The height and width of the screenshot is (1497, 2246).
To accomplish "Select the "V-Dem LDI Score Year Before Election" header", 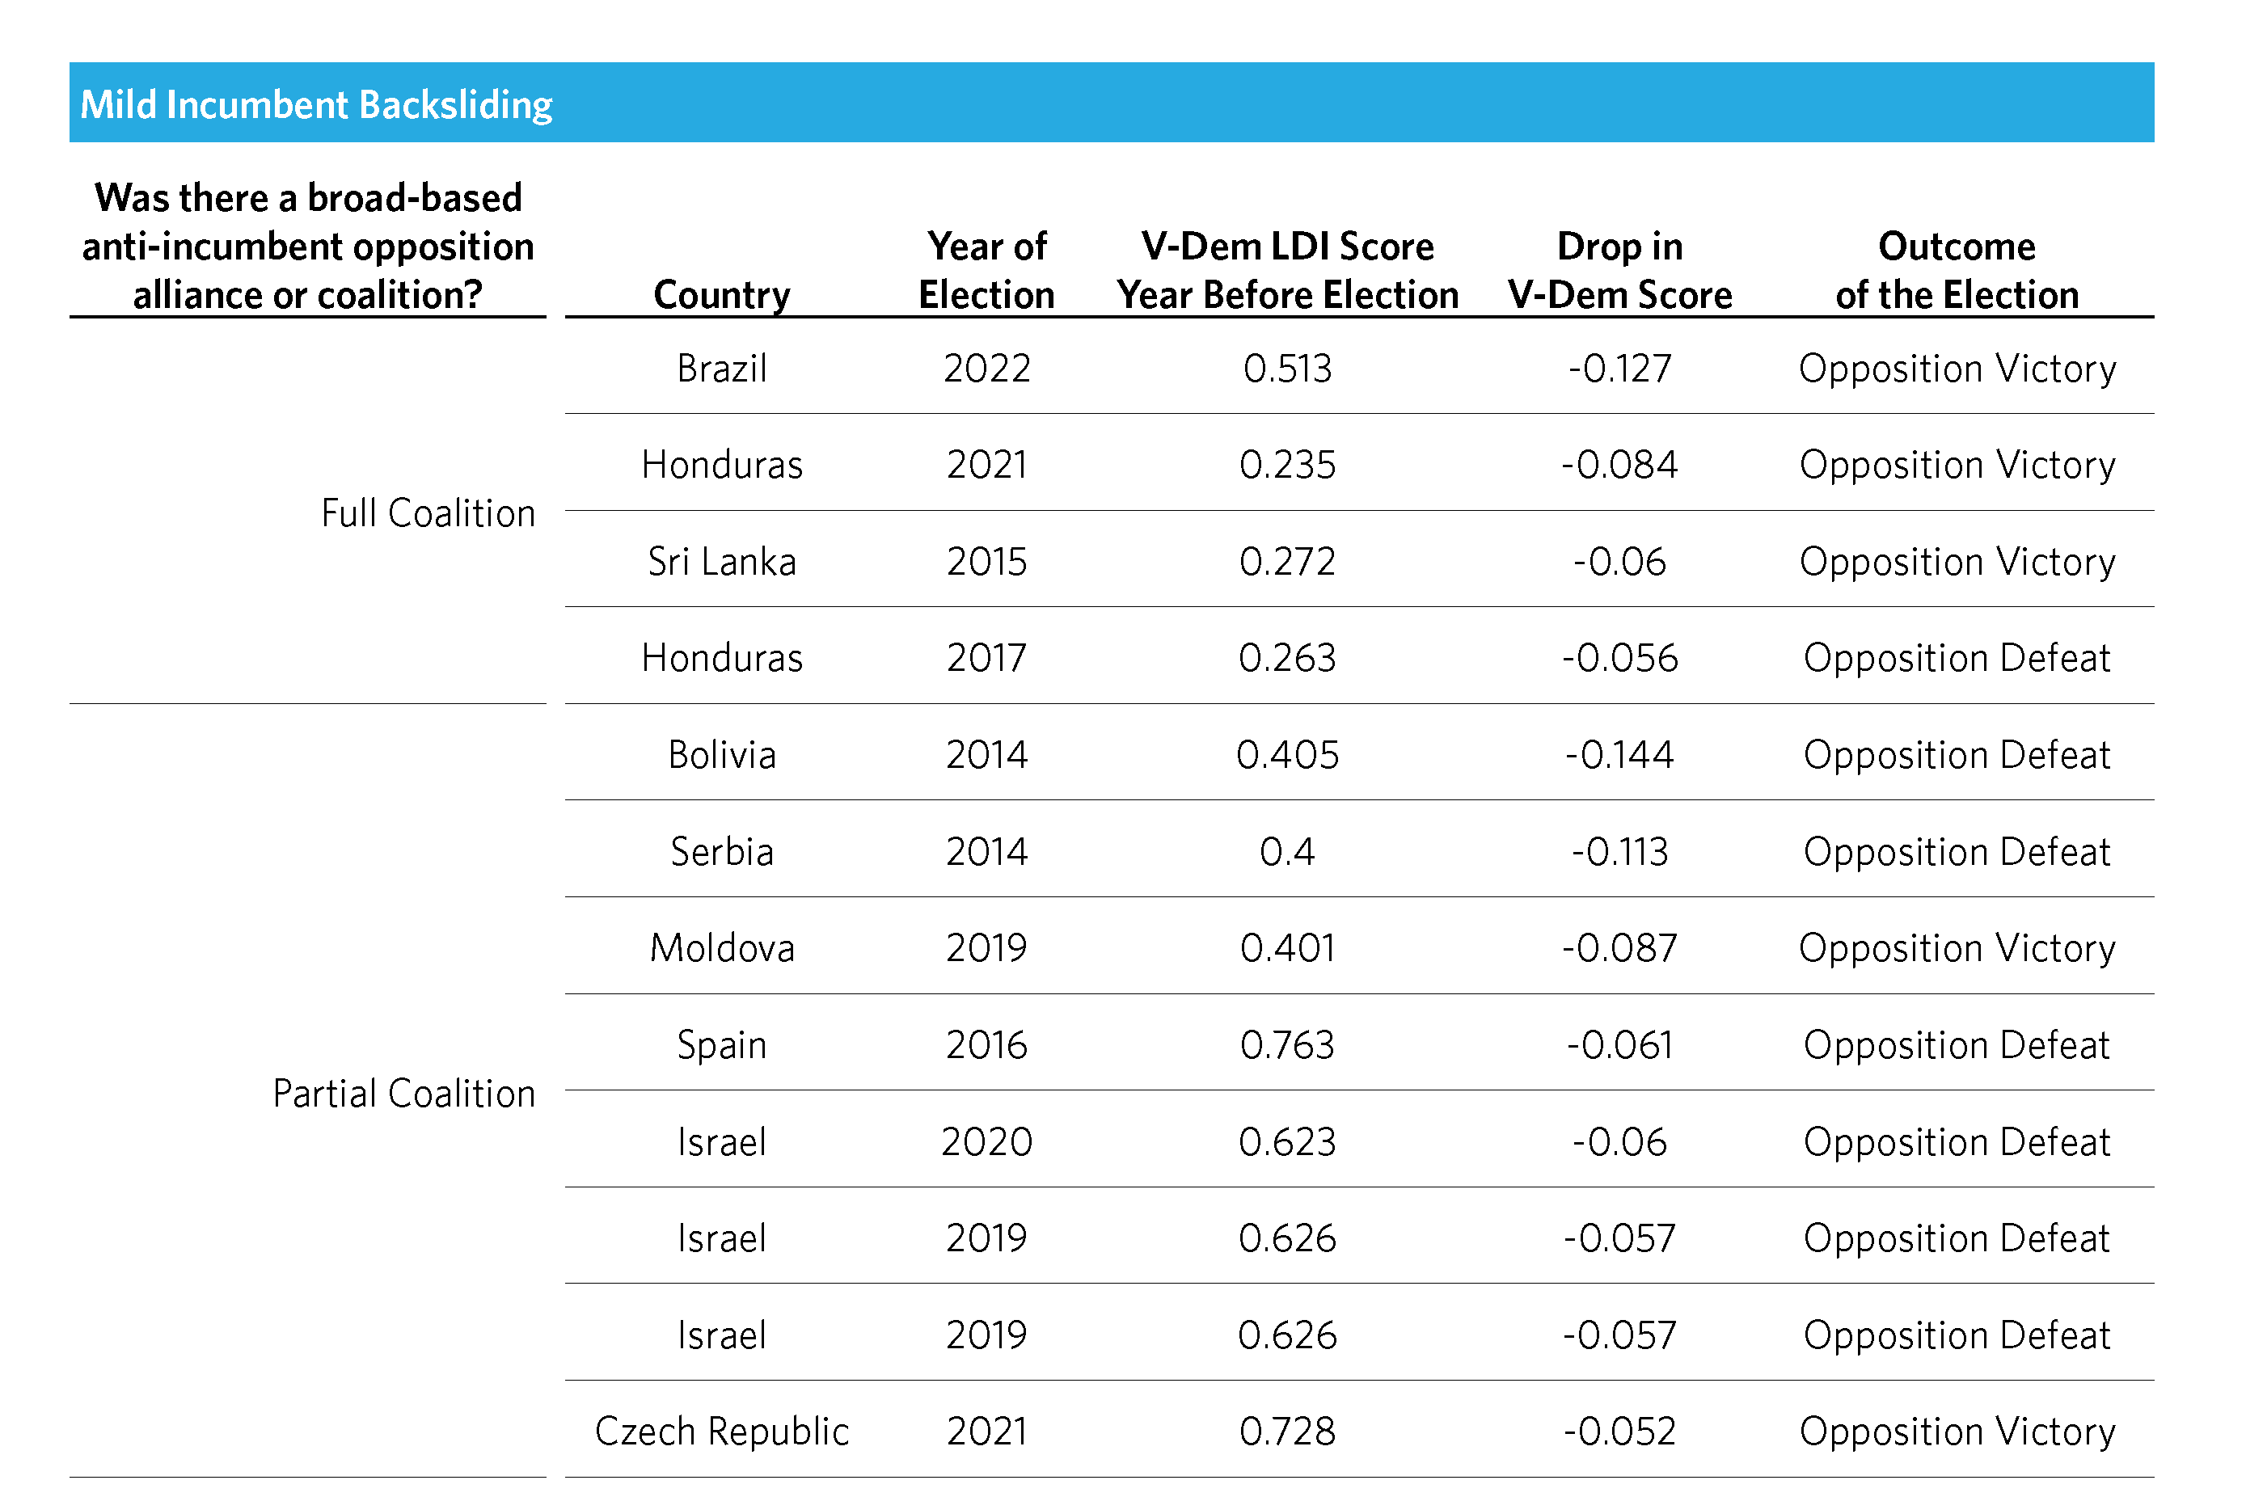I will [x=1287, y=270].
